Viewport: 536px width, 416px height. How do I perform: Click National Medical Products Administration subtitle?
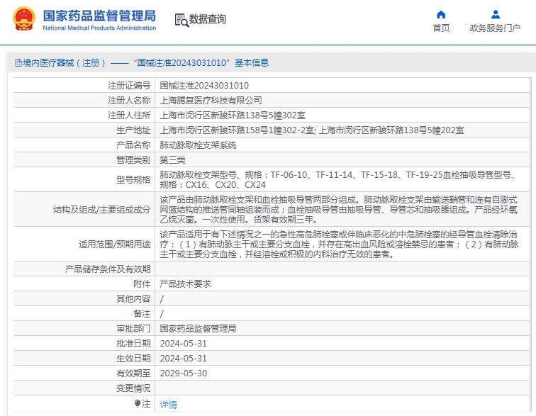point(99,28)
